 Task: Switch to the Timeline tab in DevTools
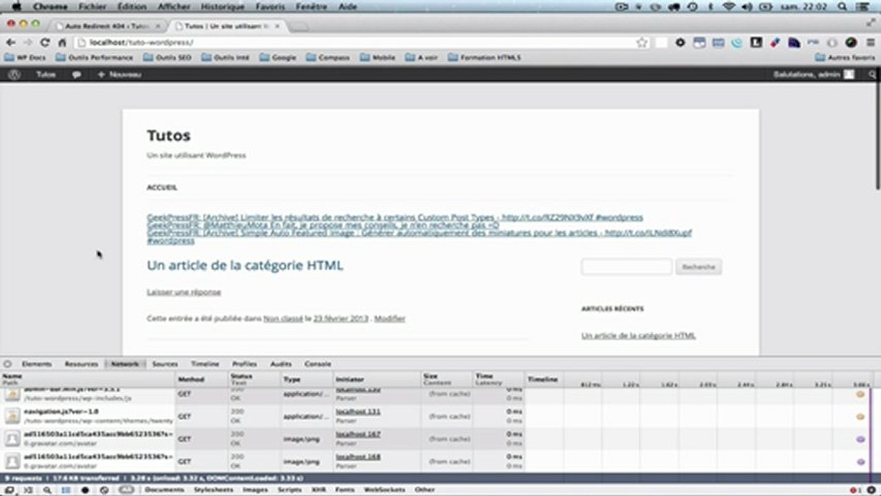point(205,364)
